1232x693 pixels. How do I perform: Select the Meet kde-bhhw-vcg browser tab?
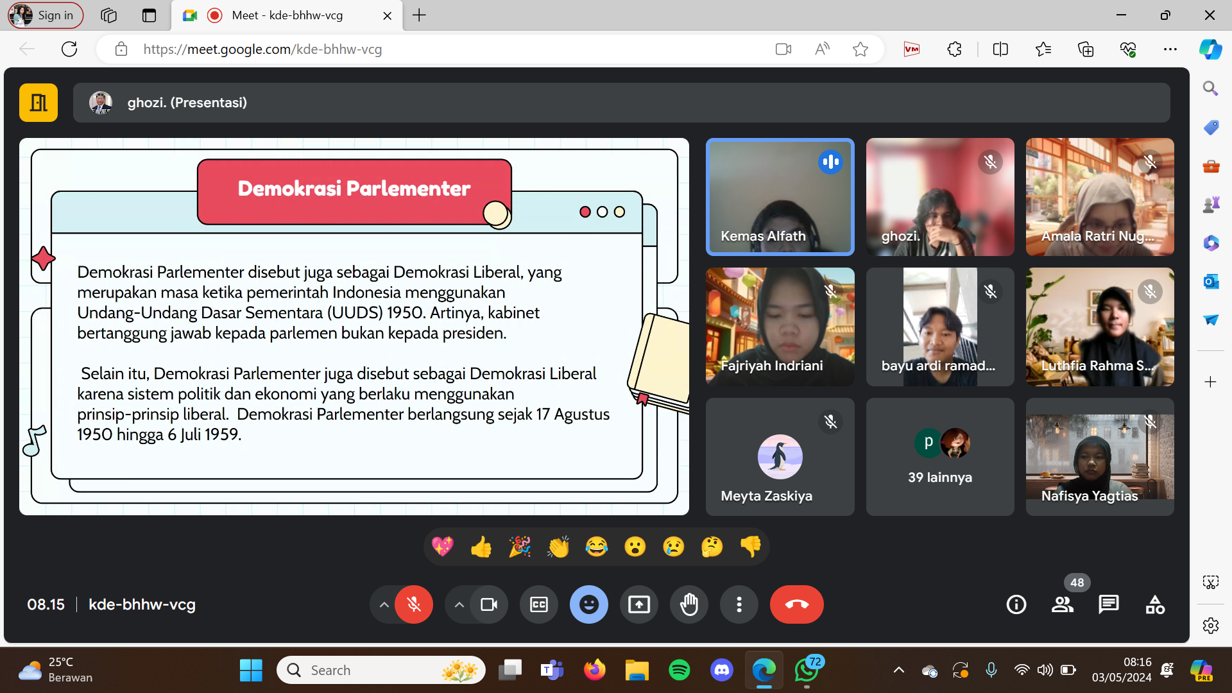(x=287, y=15)
